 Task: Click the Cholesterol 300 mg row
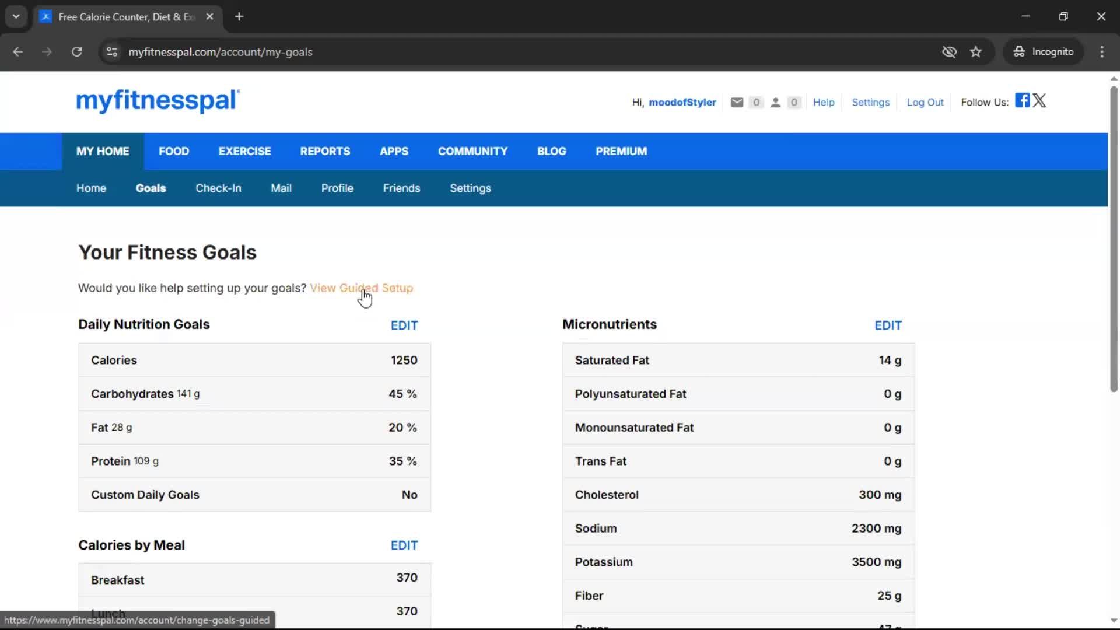click(x=738, y=495)
